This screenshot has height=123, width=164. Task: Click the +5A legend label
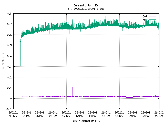pyautogui.click(x=145, y=19)
